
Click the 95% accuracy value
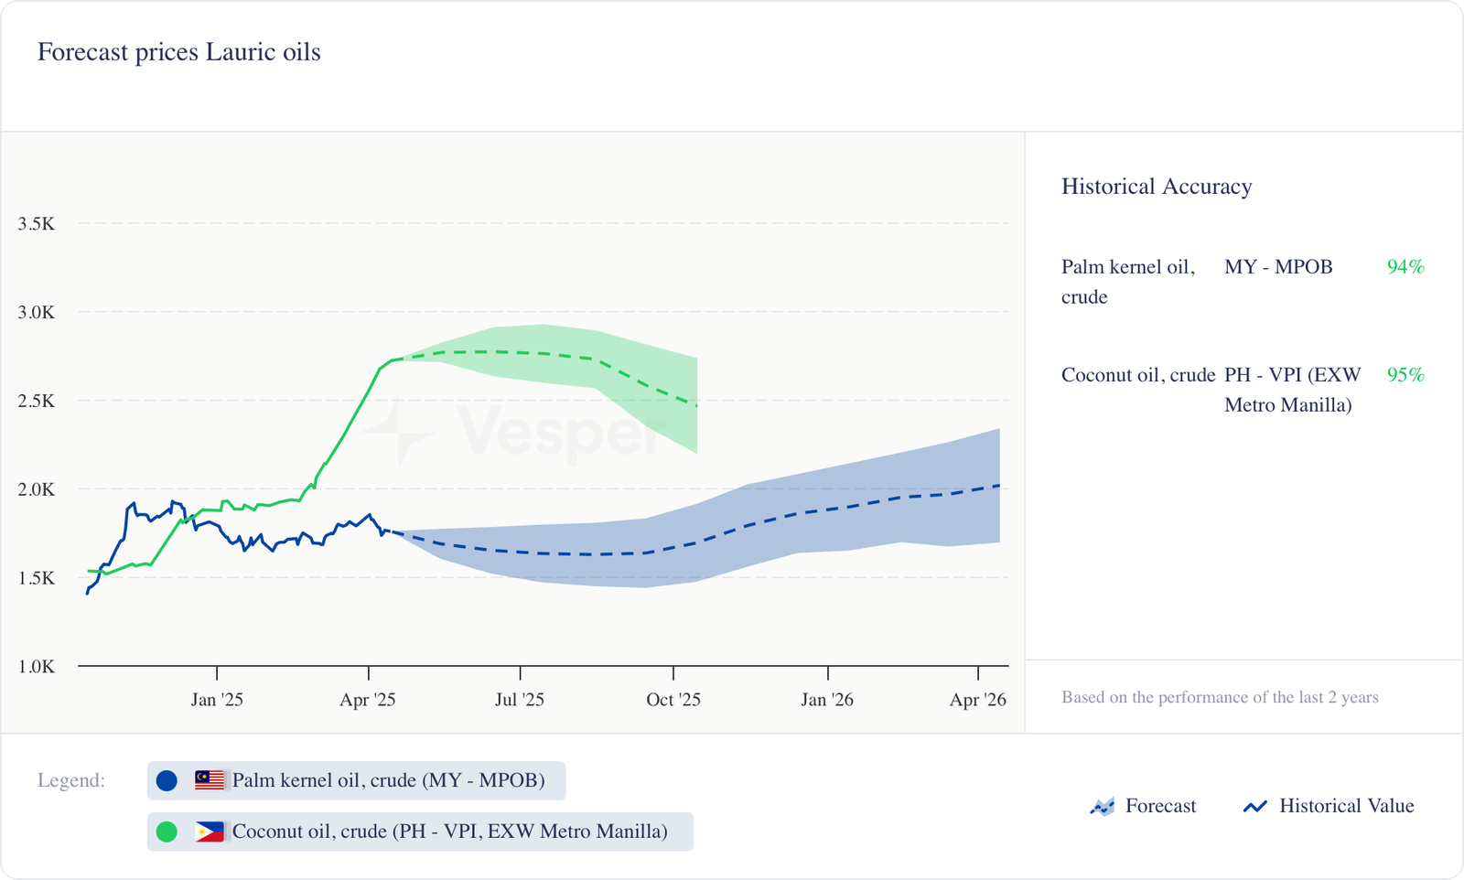(x=1405, y=375)
